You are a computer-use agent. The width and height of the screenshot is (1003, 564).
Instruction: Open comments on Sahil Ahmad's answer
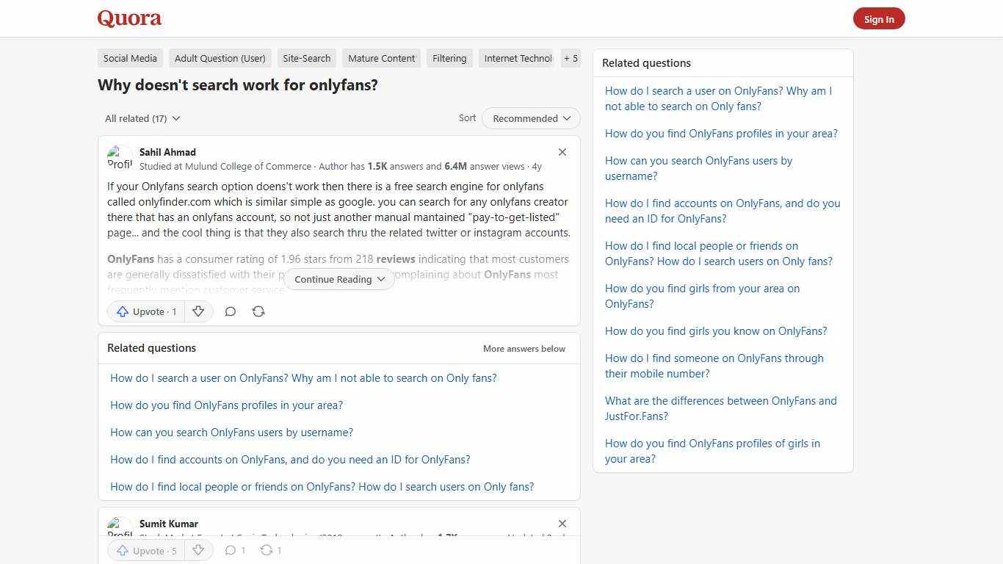click(x=230, y=311)
